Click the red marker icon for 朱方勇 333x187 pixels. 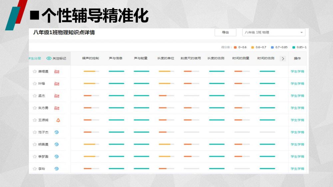point(57,108)
